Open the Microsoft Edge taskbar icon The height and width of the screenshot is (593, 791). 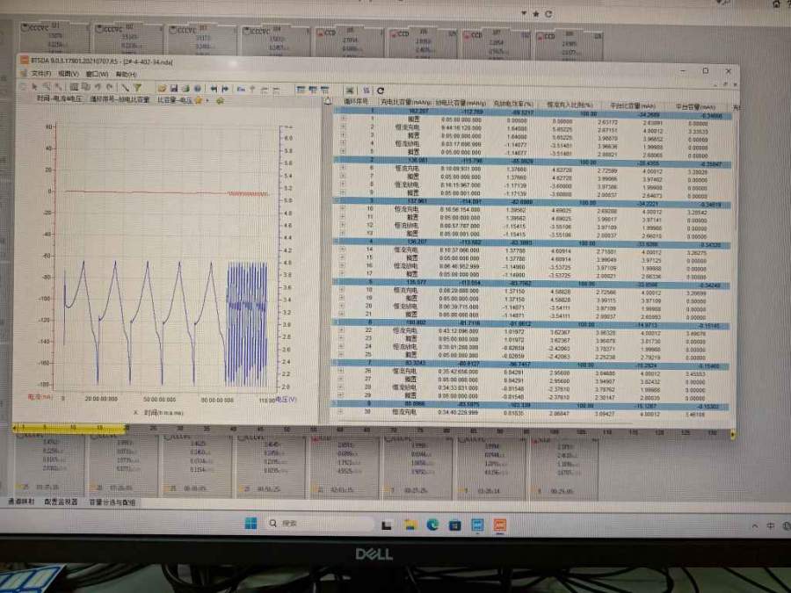[432, 524]
